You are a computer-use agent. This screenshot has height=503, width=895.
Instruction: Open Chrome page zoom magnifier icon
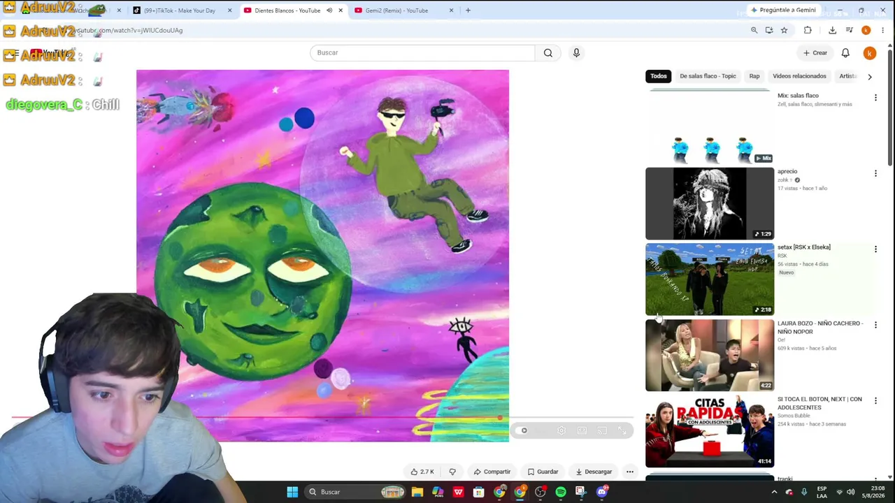(754, 30)
